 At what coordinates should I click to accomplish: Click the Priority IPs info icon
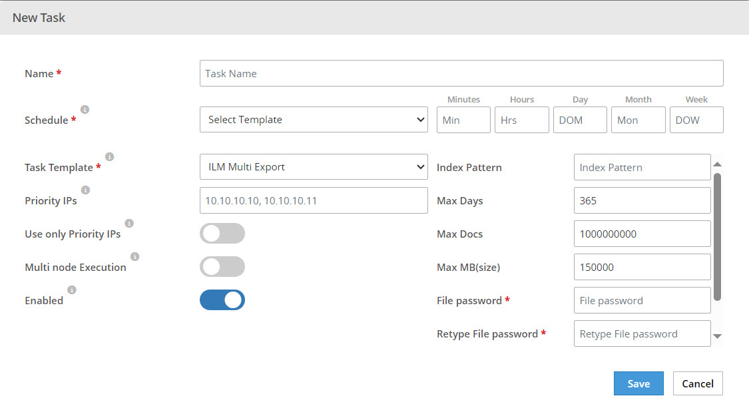click(85, 190)
